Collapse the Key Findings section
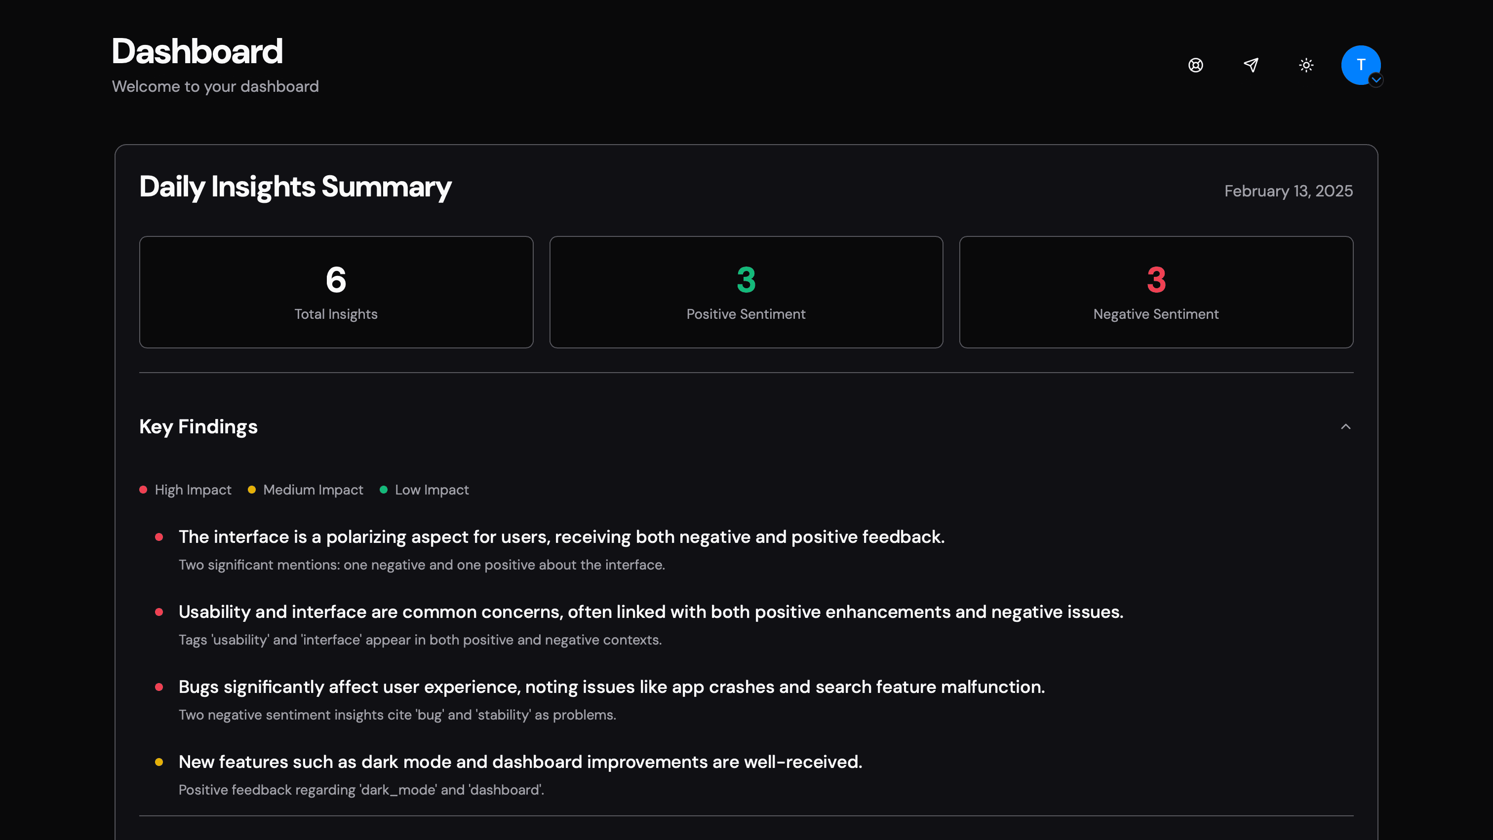The image size is (1493, 840). pyautogui.click(x=1345, y=427)
